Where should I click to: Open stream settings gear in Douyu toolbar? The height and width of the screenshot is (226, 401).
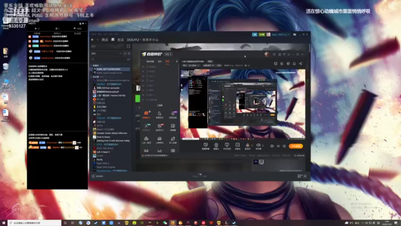tap(284, 146)
